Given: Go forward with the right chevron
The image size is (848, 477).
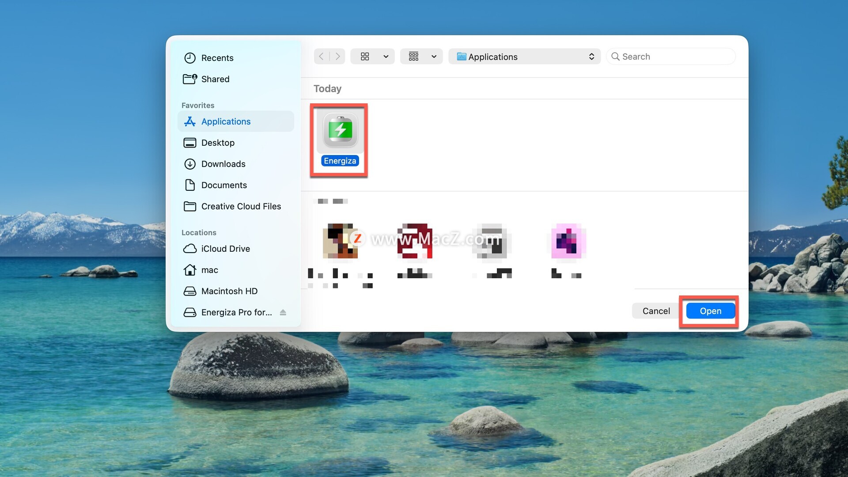Looking at the screenshot, I should tap(337, 57).
